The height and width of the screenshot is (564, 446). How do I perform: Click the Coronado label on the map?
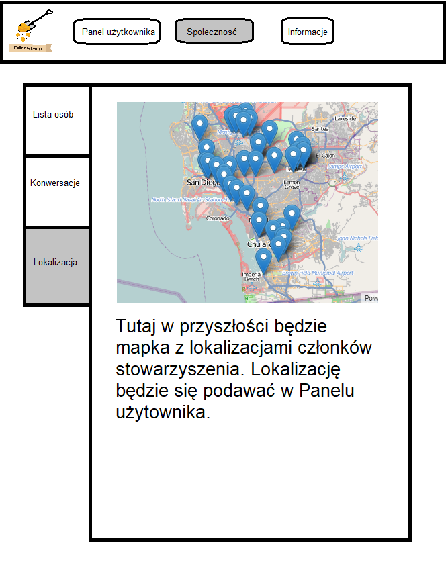point(218,218)
